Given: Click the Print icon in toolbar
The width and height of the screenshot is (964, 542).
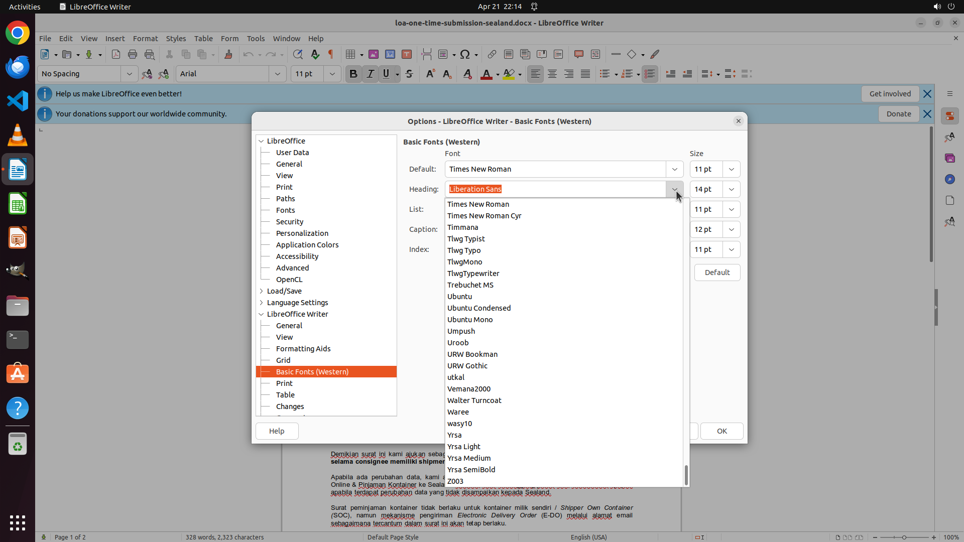Looking at the screenshot, I should coord(133,54).
